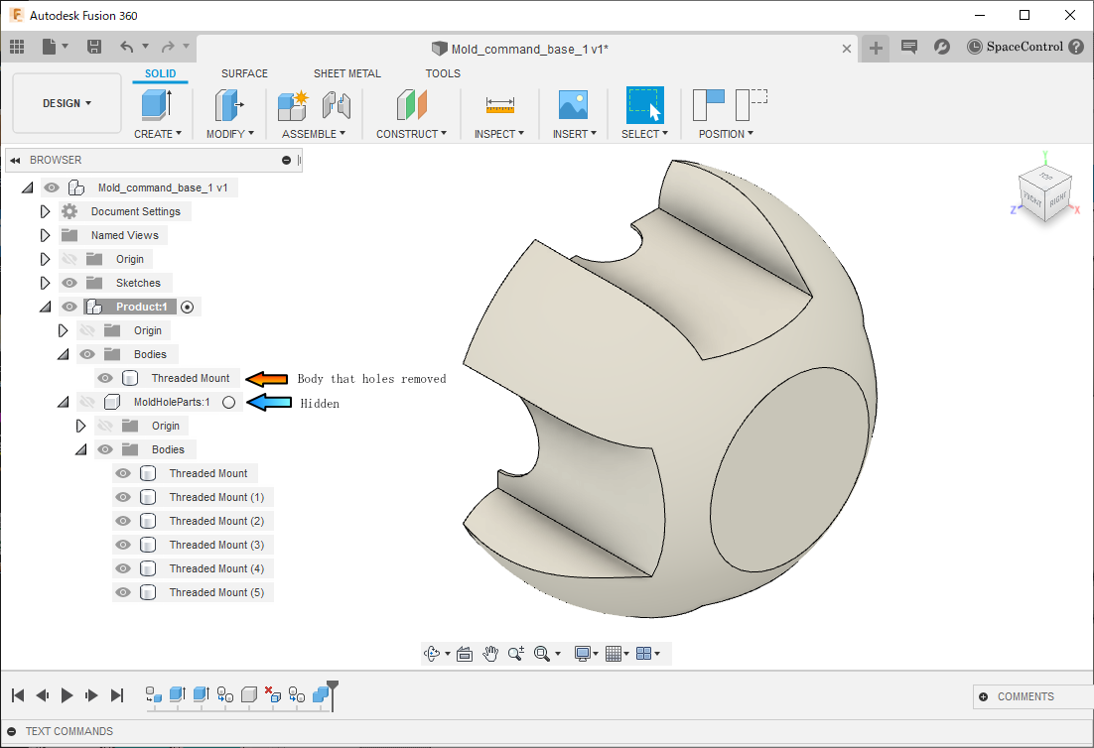This screenshot has width=1094, height=748.
Task: Collapse the BROWSER panel with arrows
Action: point(15,161)
